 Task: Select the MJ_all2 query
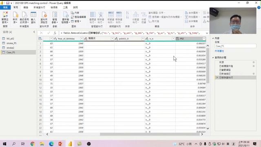[18, 38]
